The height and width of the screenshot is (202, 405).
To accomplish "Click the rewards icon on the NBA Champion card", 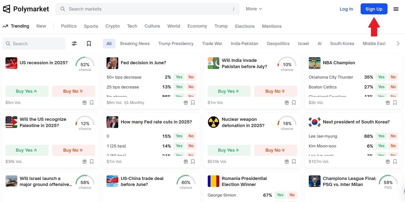I will click(x=388, y=102).
